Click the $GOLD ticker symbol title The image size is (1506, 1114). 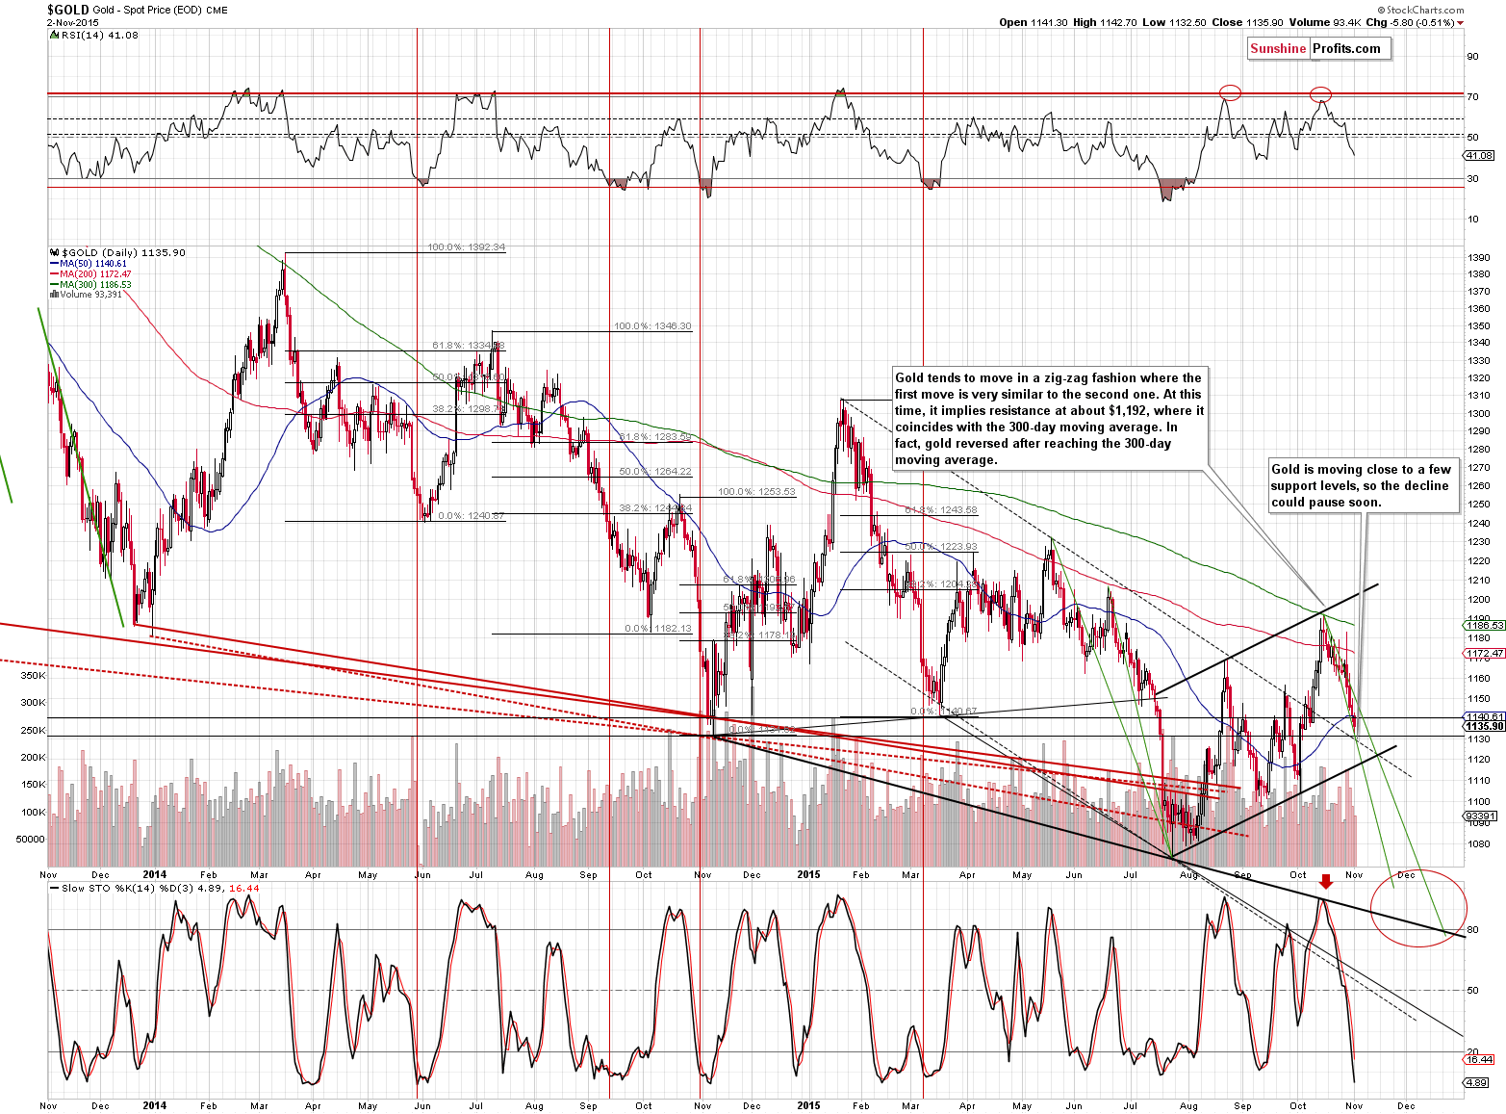point(67,10)
